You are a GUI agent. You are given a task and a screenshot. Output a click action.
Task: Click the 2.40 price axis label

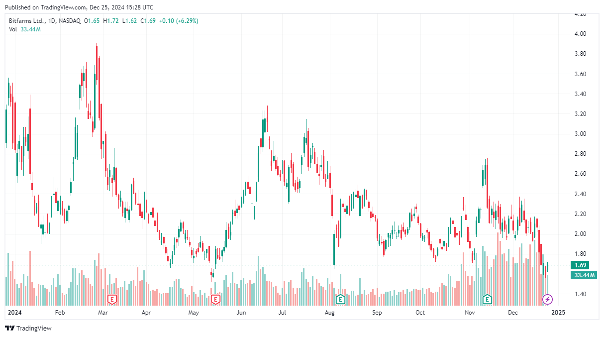click(581, 194)
